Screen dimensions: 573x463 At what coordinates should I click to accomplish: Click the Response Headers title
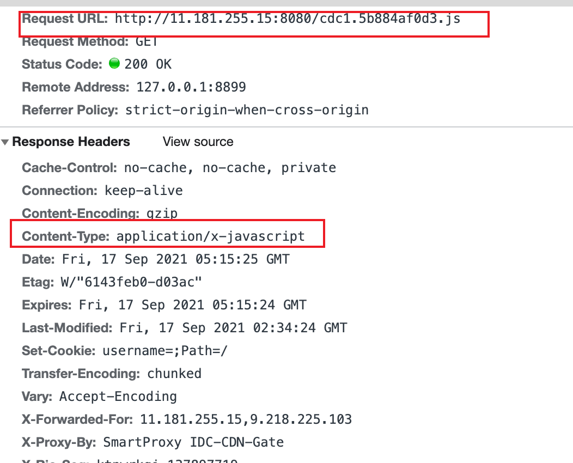point(71,142)
